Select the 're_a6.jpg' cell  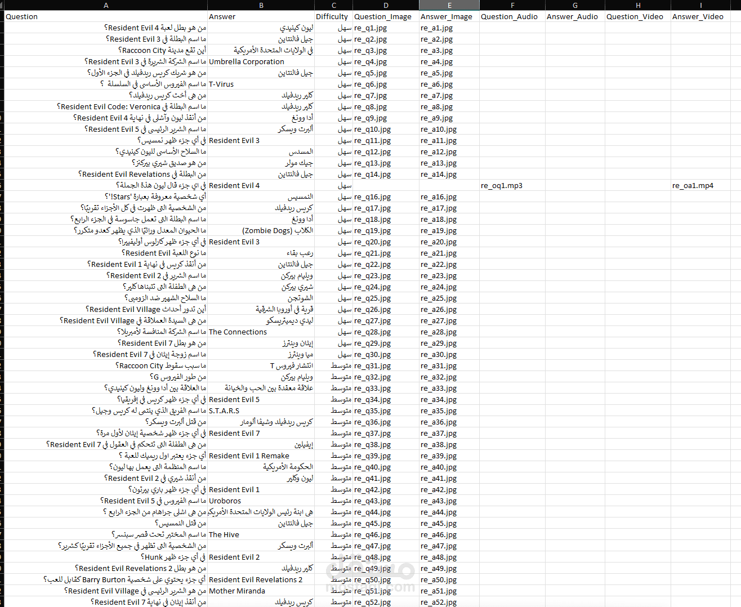[449, 84]
